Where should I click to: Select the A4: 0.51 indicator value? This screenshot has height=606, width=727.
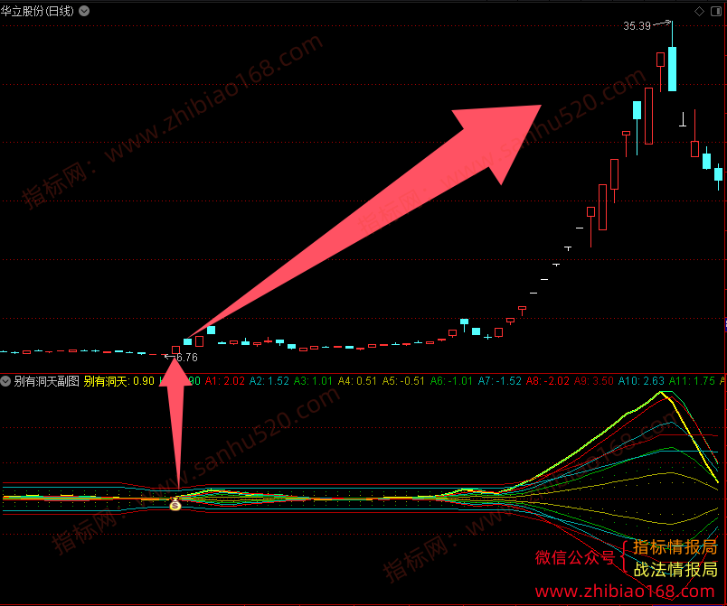tap(357, 381)
